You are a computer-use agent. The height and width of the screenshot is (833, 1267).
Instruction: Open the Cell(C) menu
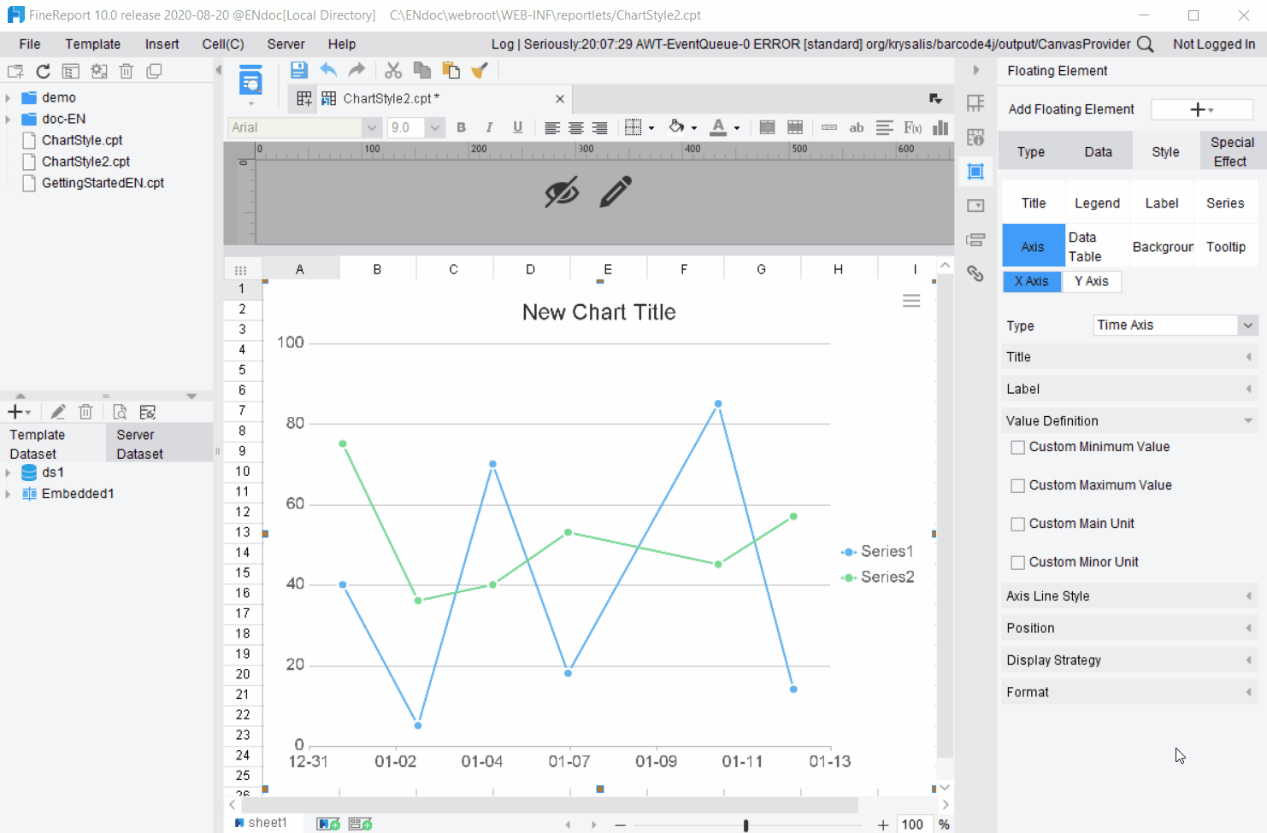[223, 44]
